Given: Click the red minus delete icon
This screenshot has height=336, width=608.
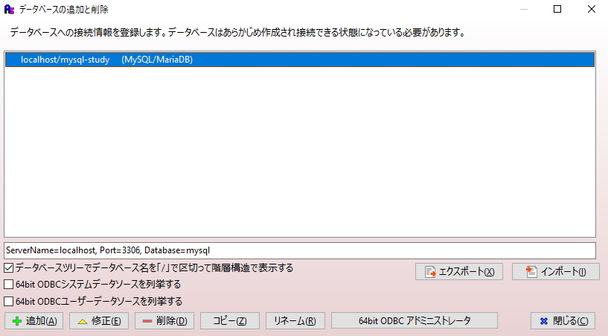Looking at the screenshot, I should [x=147, y=321].
